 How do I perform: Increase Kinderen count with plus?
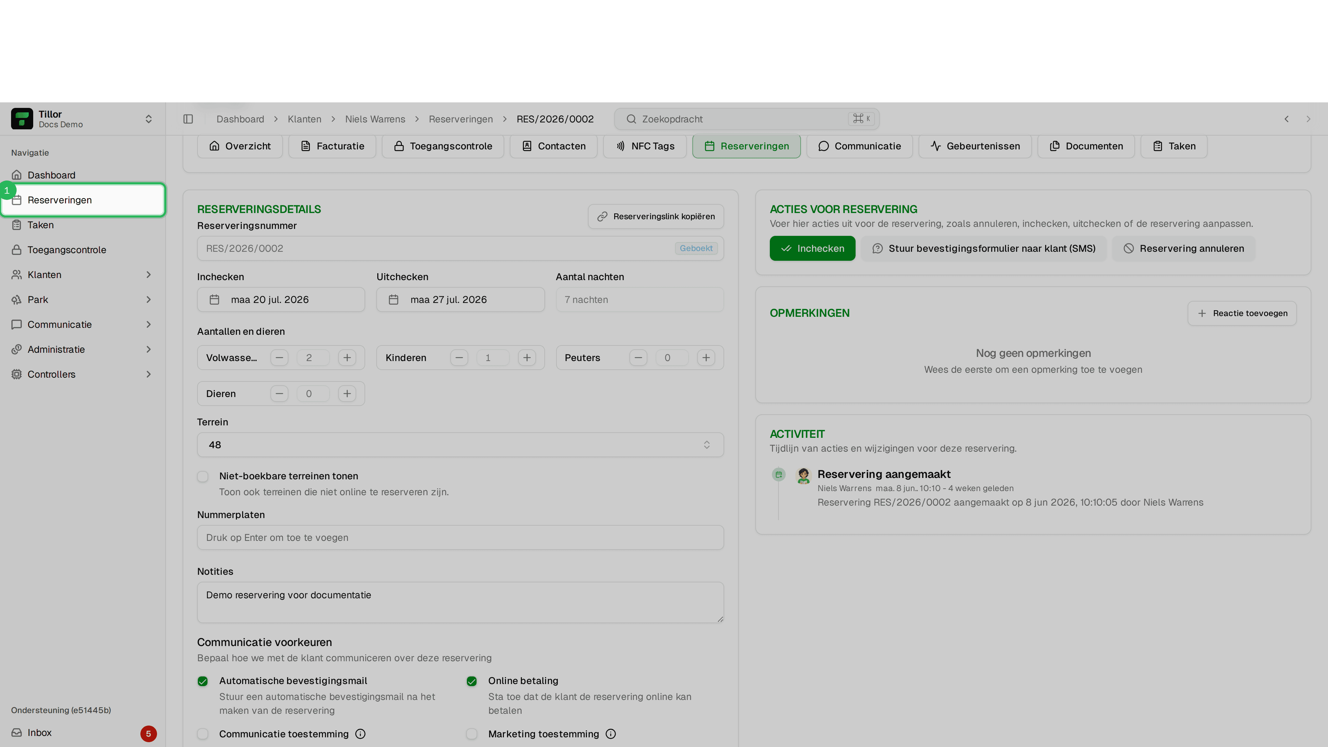pos(527,358)
